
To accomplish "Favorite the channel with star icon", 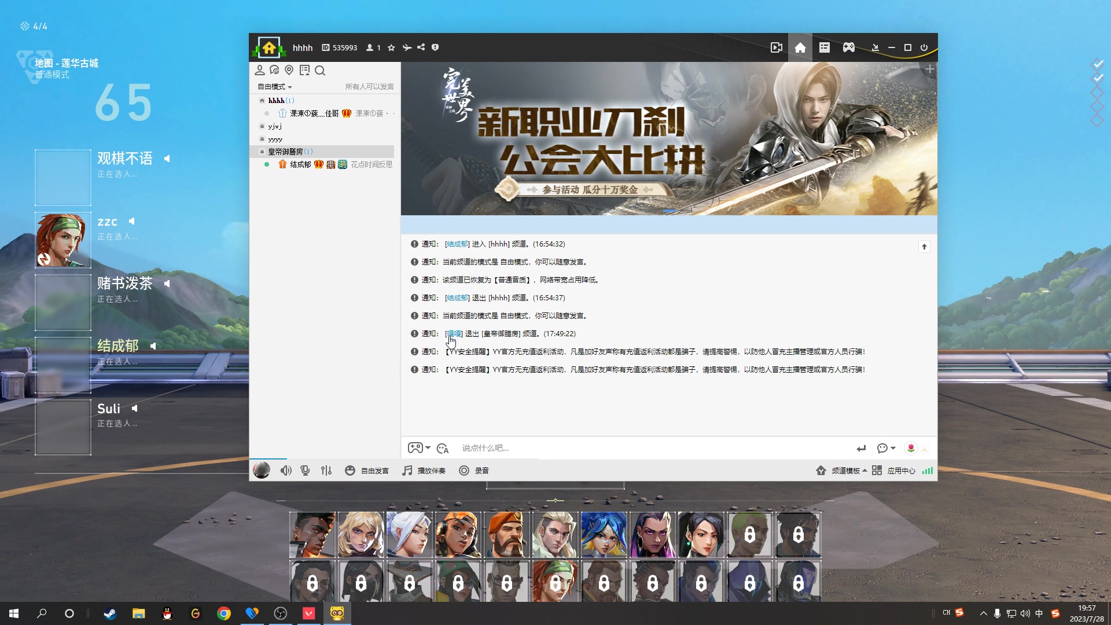I will [391, 47].
